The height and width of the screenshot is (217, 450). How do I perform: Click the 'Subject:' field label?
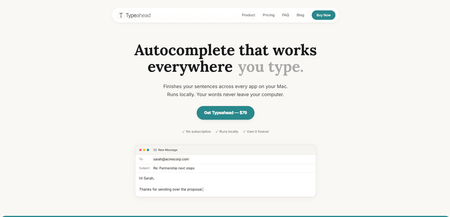tap(145, 168)
